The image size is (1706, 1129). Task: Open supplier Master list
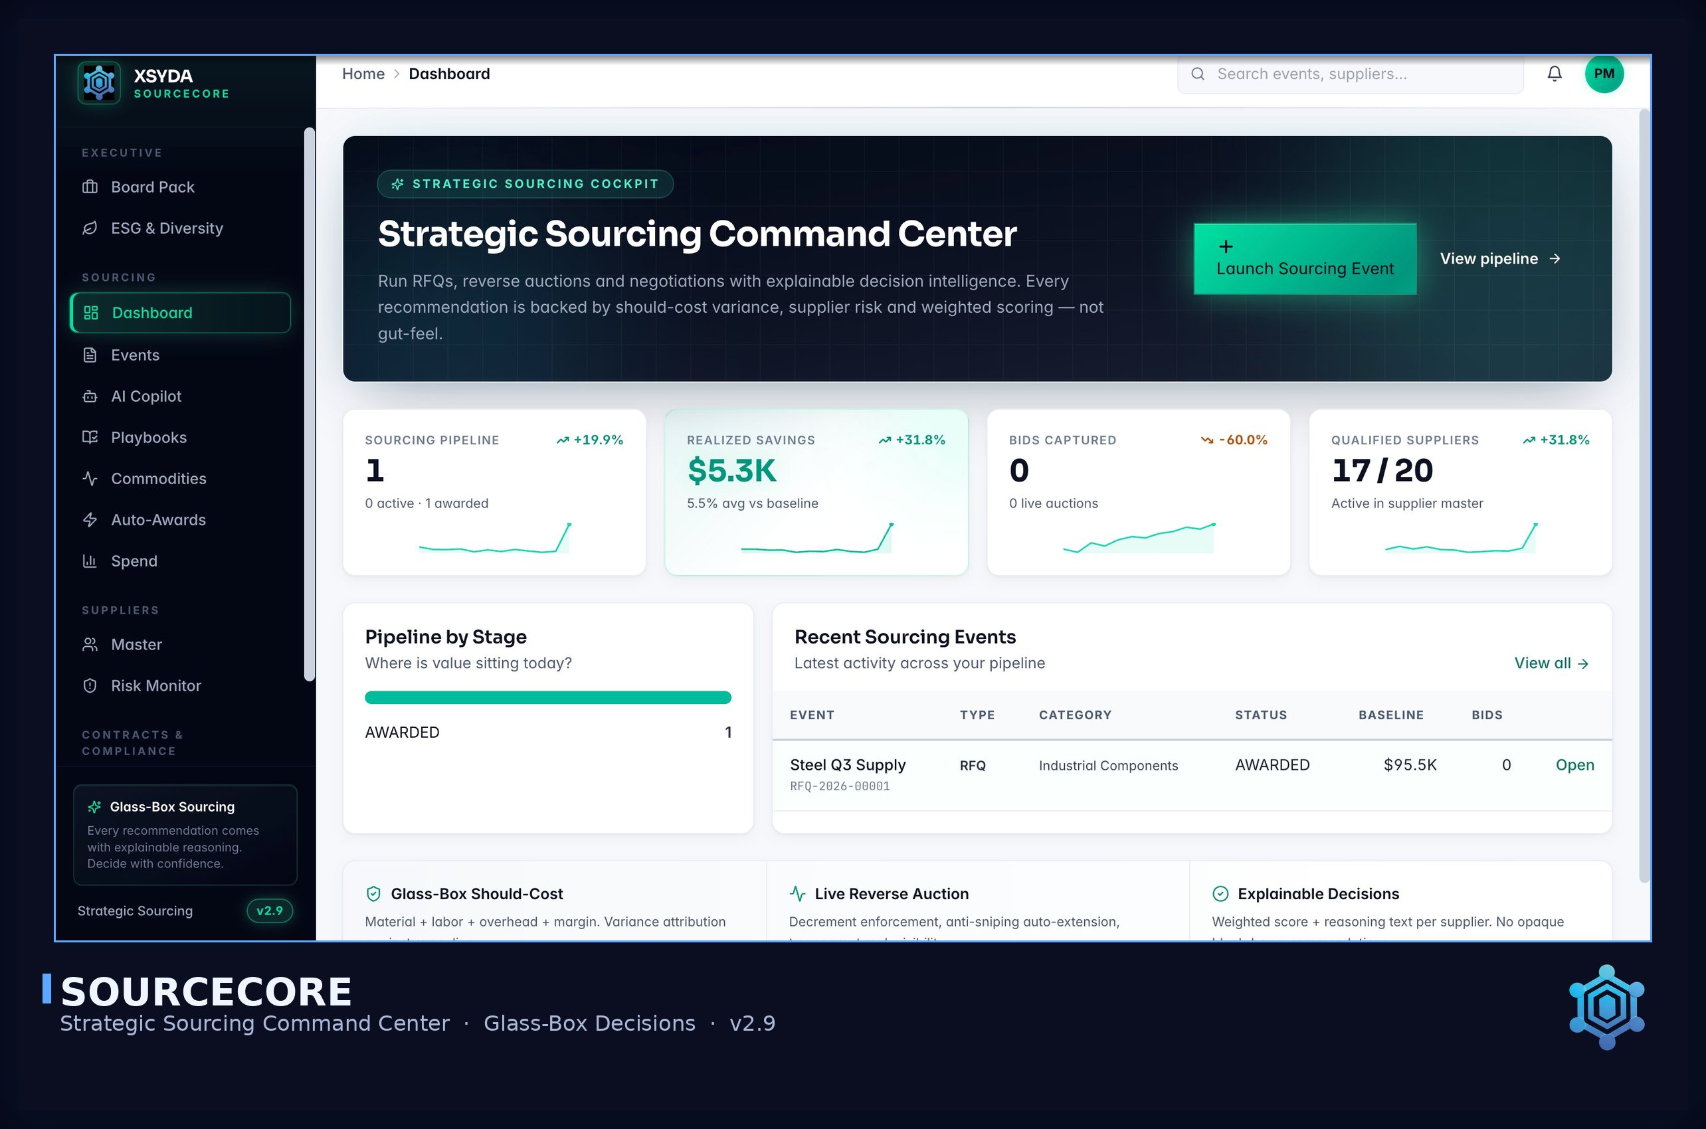(x=180, y=644)
